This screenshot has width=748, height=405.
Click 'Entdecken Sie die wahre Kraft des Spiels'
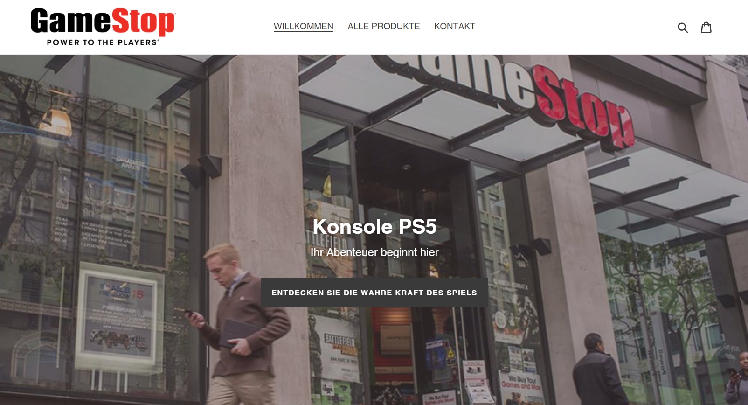point(374,293)
